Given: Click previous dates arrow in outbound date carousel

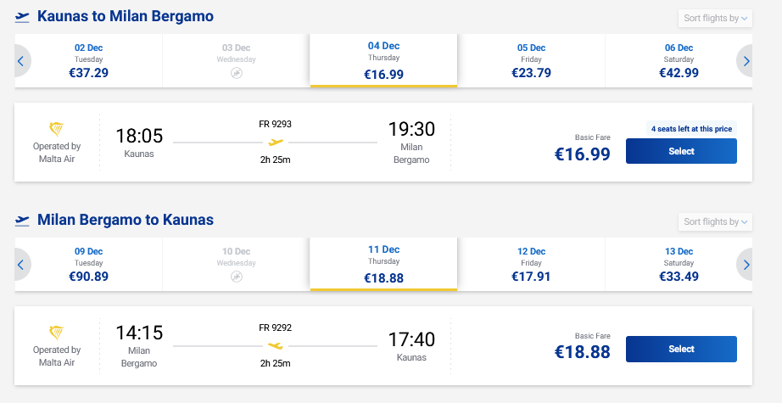Looking at the screenshot, I should [x=21, y=61].
